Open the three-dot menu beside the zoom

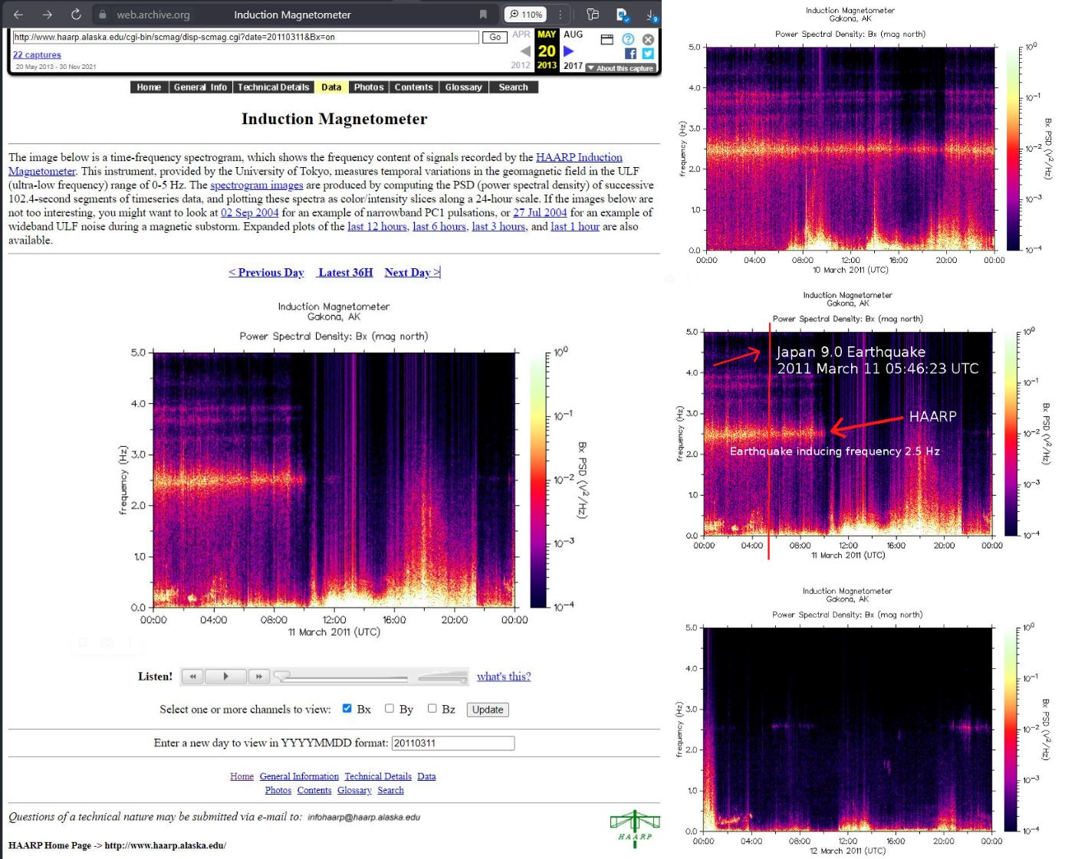(x=560, y=15)
